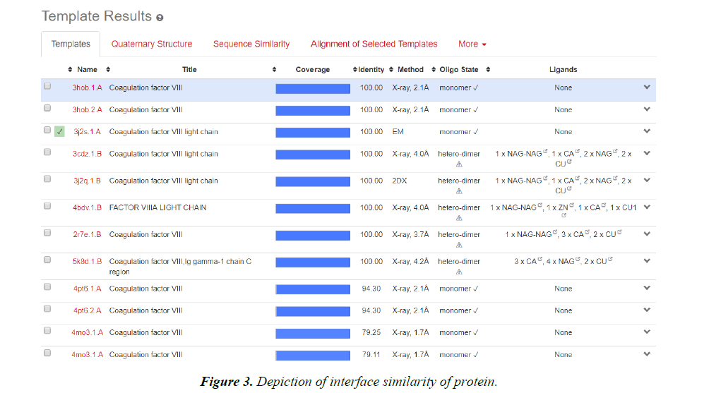Click the coverage bar for 4mo3.1.A at 79.25

312,332
